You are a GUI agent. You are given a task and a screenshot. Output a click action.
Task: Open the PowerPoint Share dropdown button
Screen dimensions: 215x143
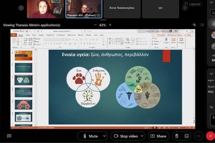tap(189, 35)
